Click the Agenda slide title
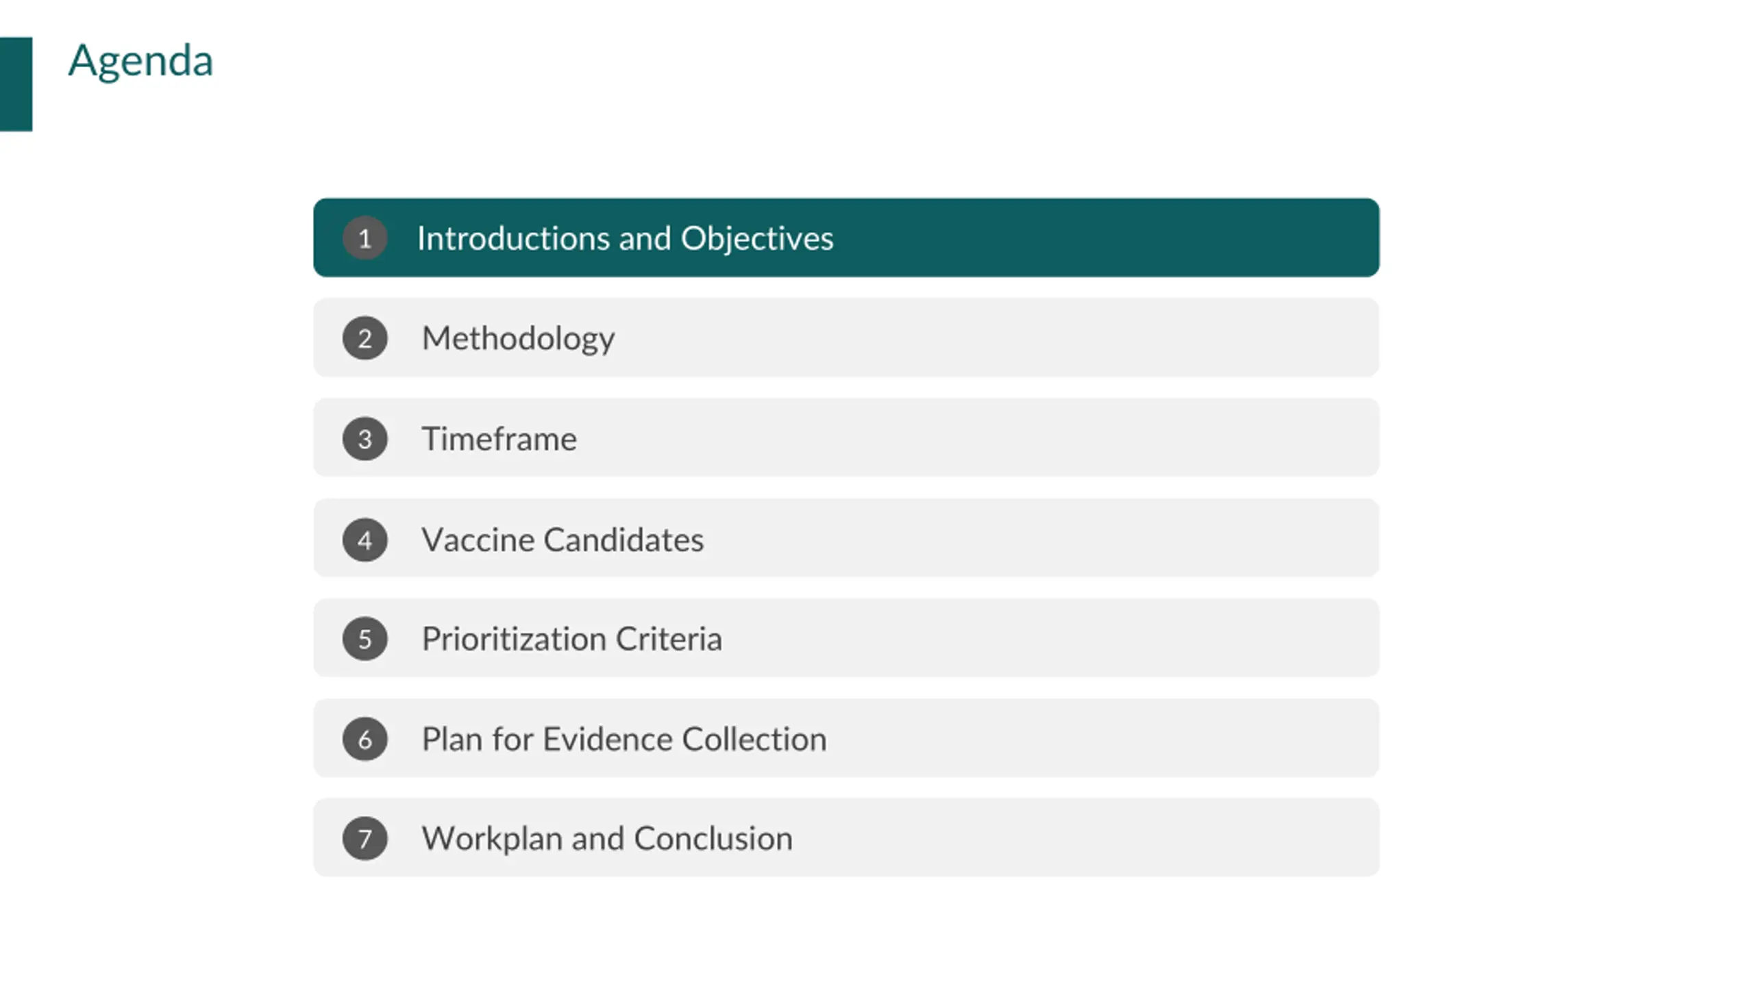This screenshot has height=986, width=1754. point(140,60)
